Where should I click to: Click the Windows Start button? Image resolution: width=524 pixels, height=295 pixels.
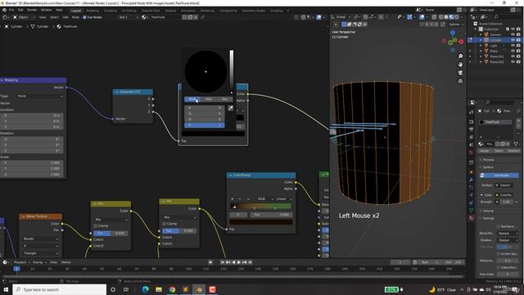6,289
